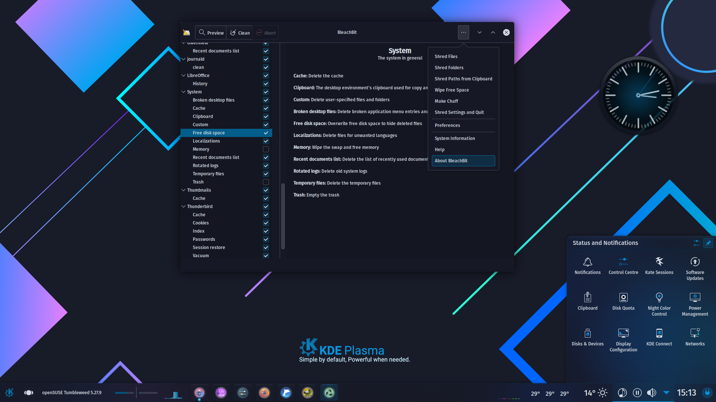Launch Firefox from taskbar
The image size is (716, 402).
click(x=264, y=393)
